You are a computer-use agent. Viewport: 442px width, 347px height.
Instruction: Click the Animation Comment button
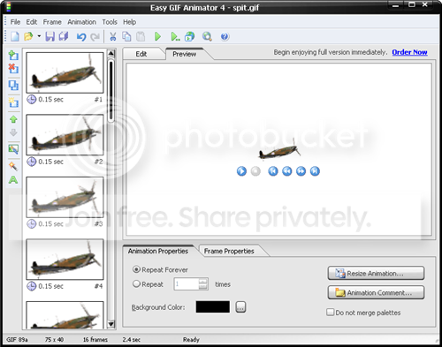376,292
